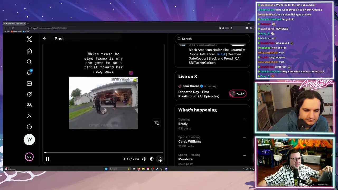Reload the page in browser
The image size is (338, 190).
(12, 28)
